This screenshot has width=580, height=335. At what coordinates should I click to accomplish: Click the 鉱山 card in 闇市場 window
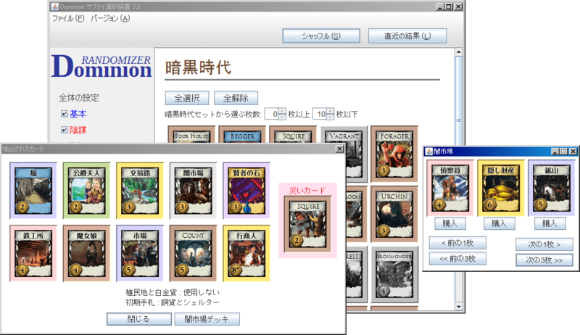point(552,188)
